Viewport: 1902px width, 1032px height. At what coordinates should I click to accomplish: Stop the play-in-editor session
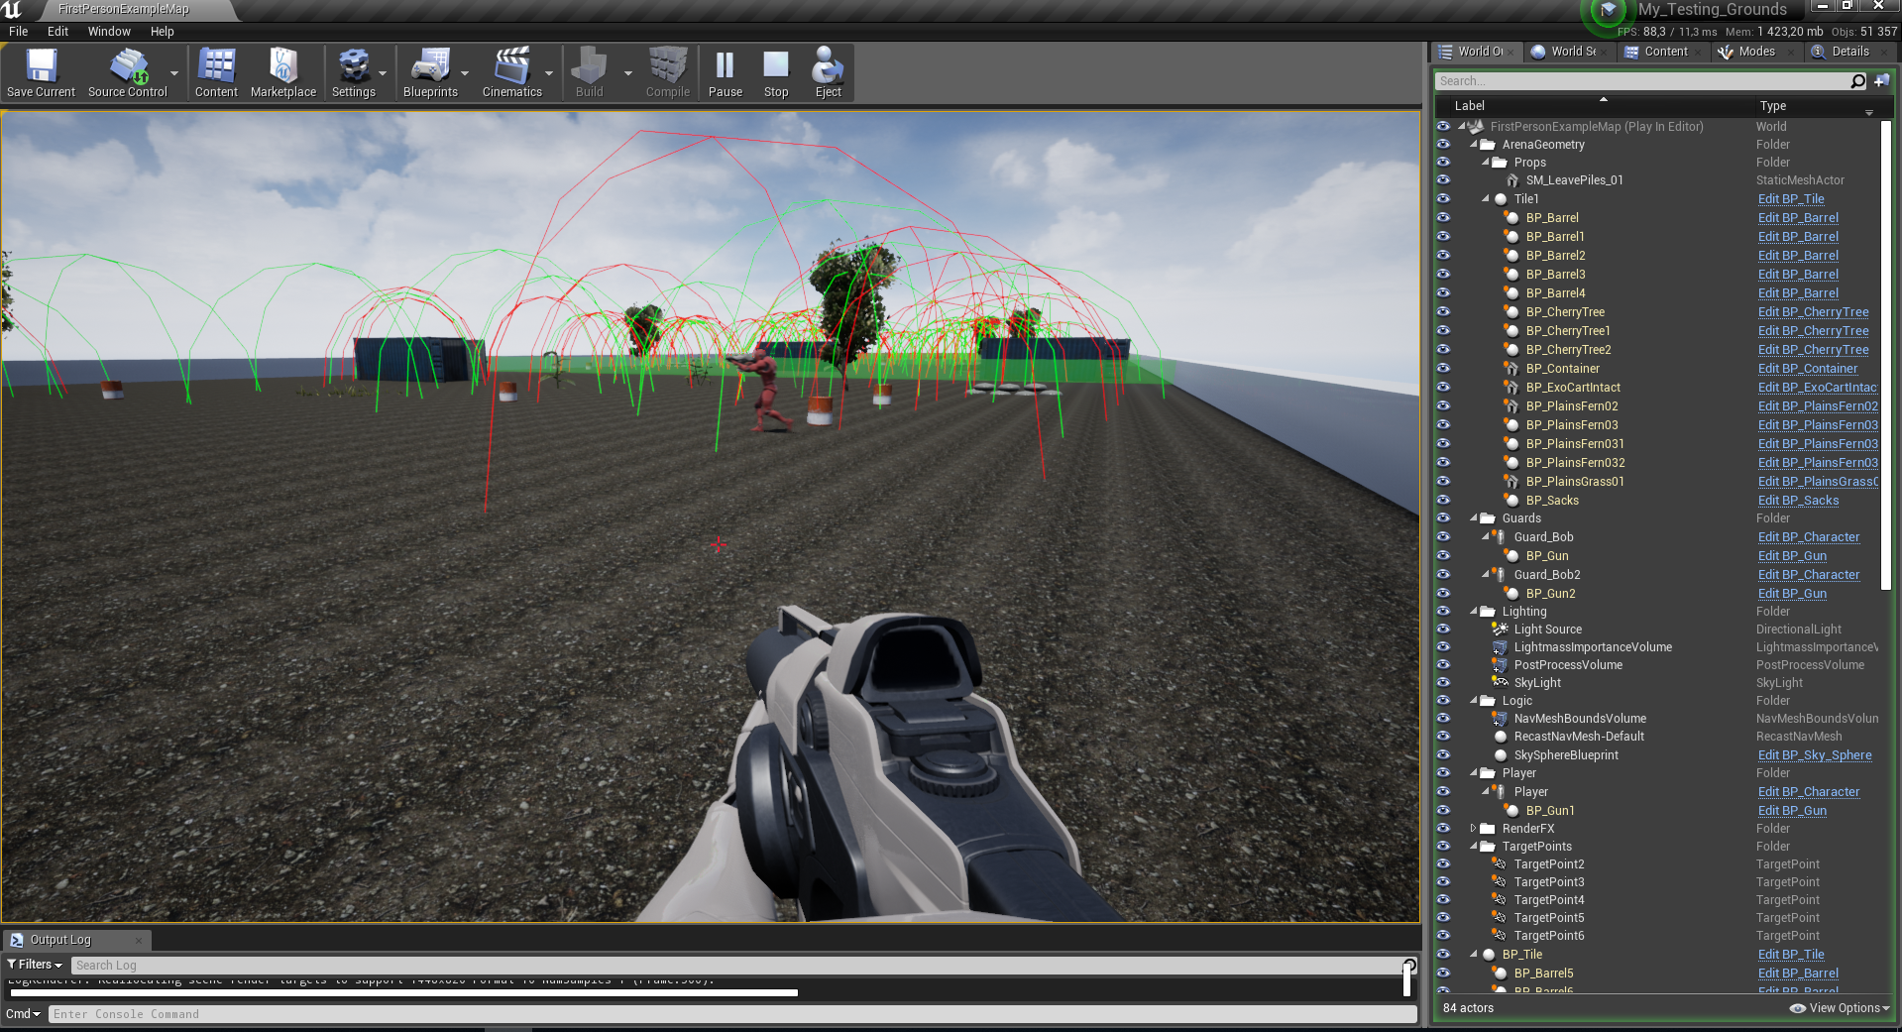776,73
